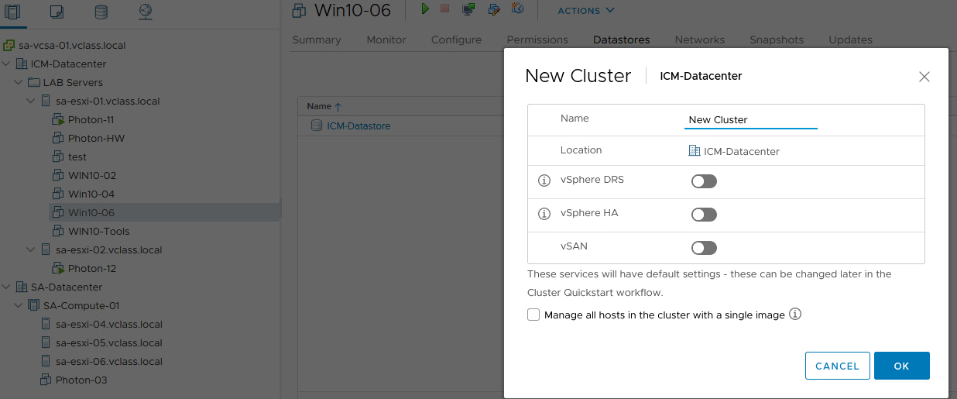This screenshot has width=957, height=399.
Task: Confirm the New Cluster dialog with OK
Action: [x=902, y=366]
